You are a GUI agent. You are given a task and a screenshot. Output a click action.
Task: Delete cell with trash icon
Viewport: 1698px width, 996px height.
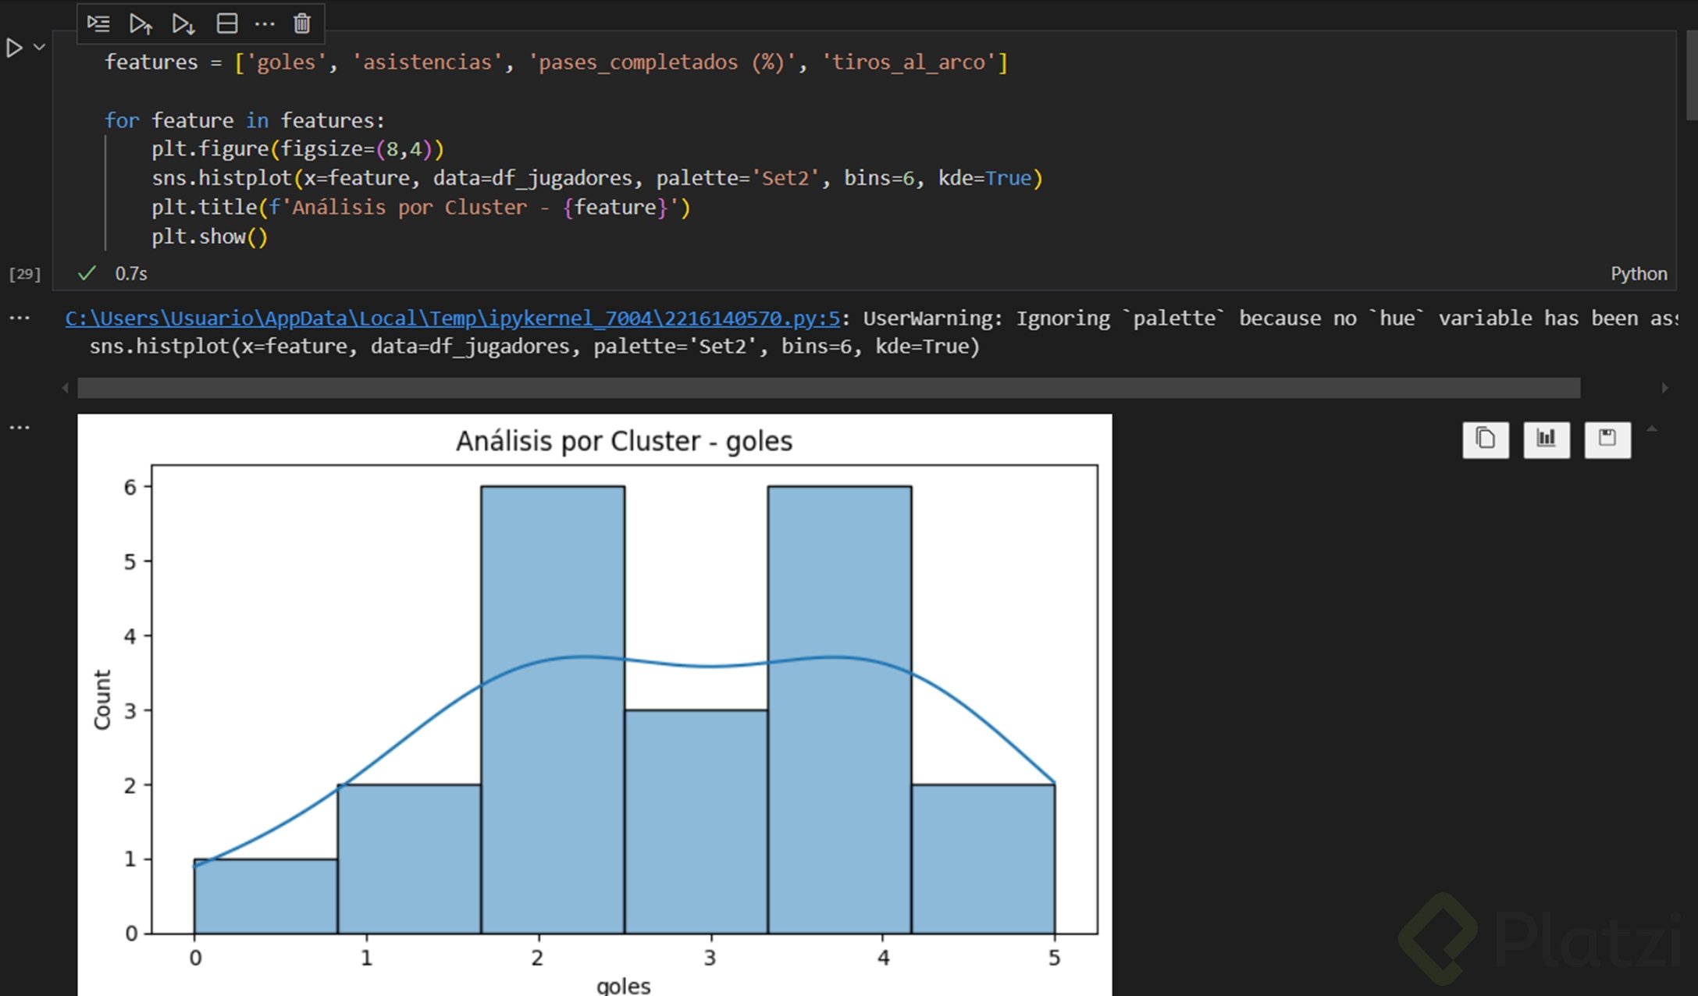point(302,23)
